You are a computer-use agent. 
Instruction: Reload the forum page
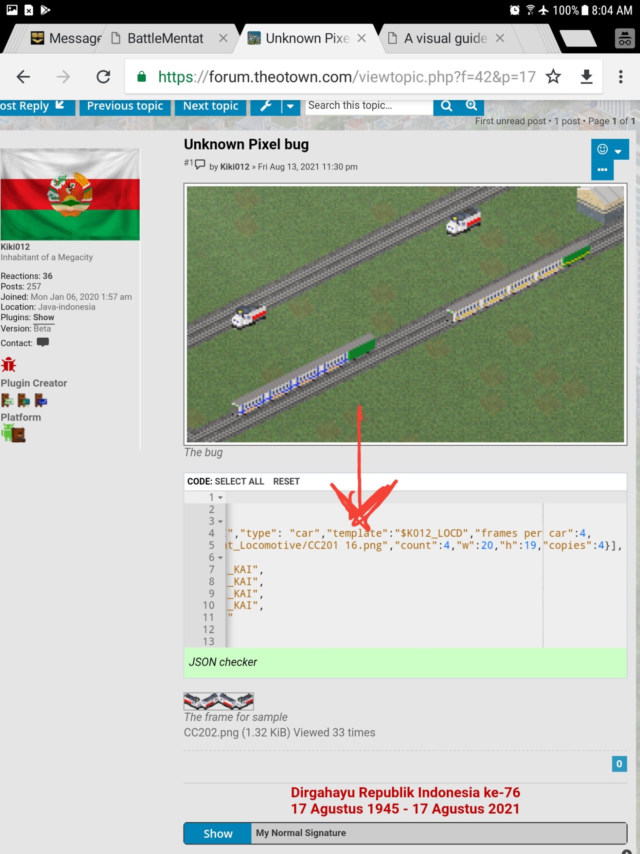point(103,77)
